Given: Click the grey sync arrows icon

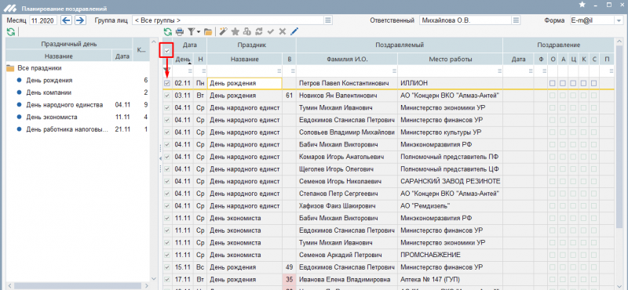Looking at the screenshot, I should click(x=259, y=31).
